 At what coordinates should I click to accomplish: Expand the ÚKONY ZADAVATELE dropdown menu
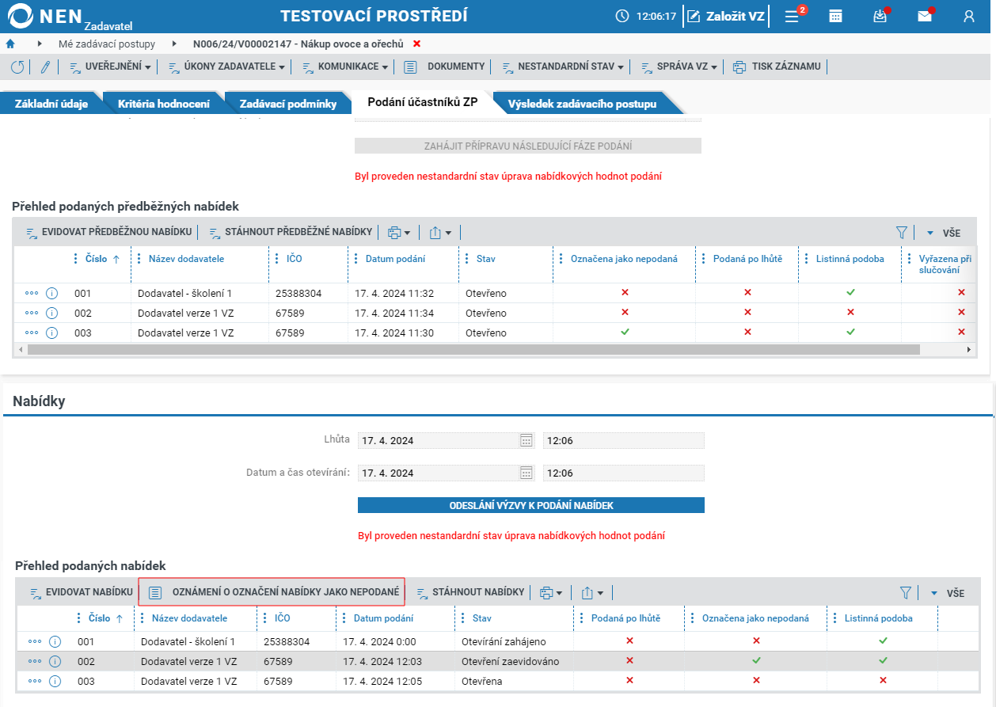tap(226, 67)
